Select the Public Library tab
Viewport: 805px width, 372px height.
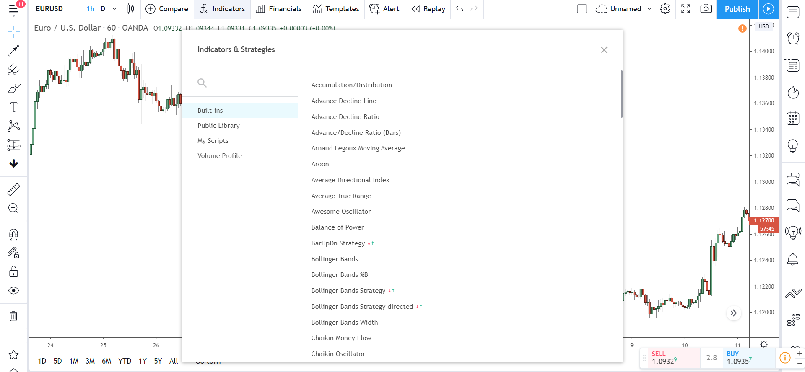(x=240, y=126)
